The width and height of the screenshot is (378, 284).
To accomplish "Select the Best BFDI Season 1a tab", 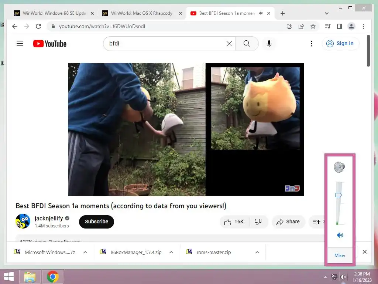I will tap(227, 13).
